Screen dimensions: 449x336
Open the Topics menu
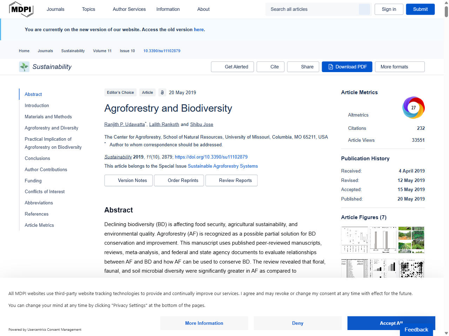[88, 9]
